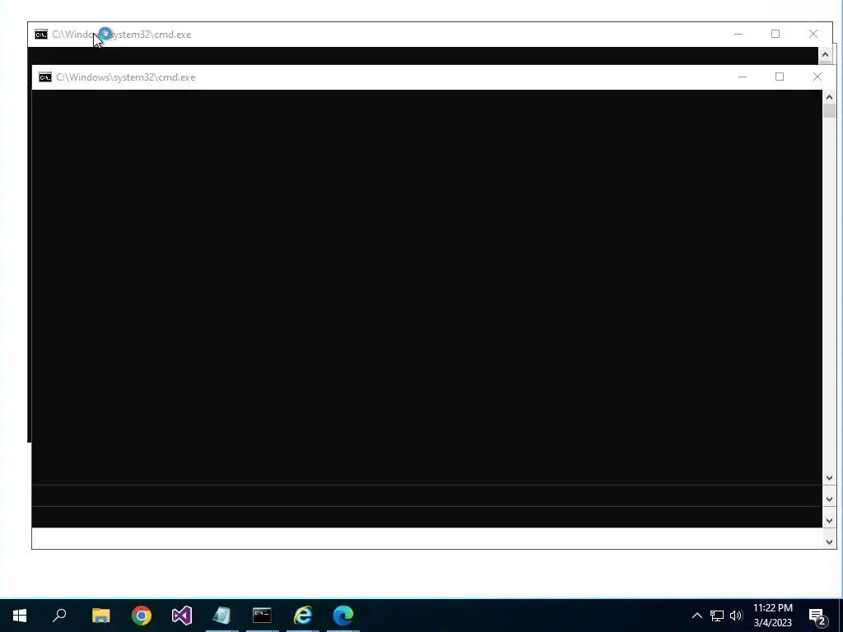Open Microsoft Edge from taskbar
Screen dimensions: 843x632
(x=343, y=615)
